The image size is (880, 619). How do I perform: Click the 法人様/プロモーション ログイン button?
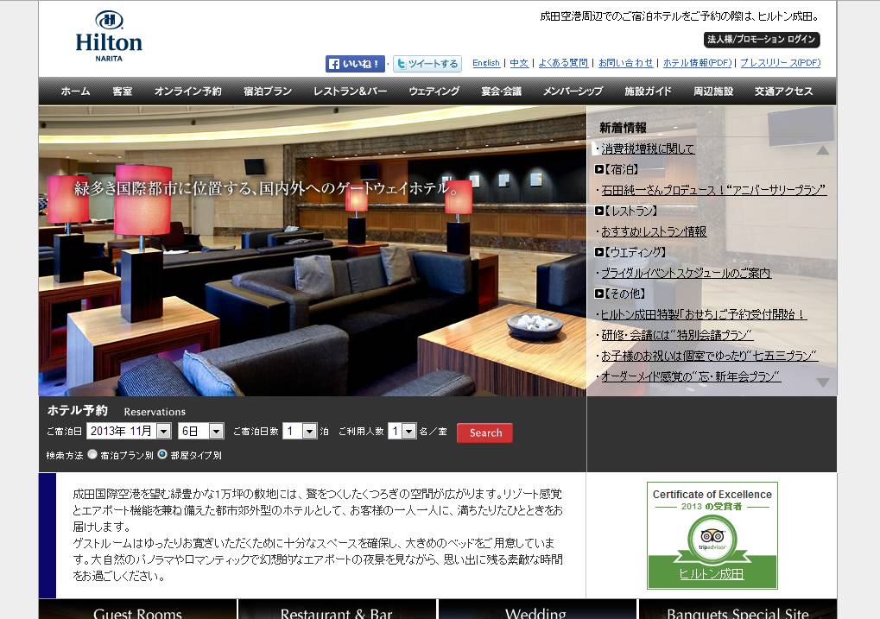click(x=762, y=40)
